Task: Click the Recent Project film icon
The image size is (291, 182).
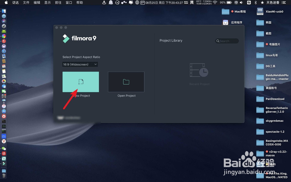Action: 199,70
